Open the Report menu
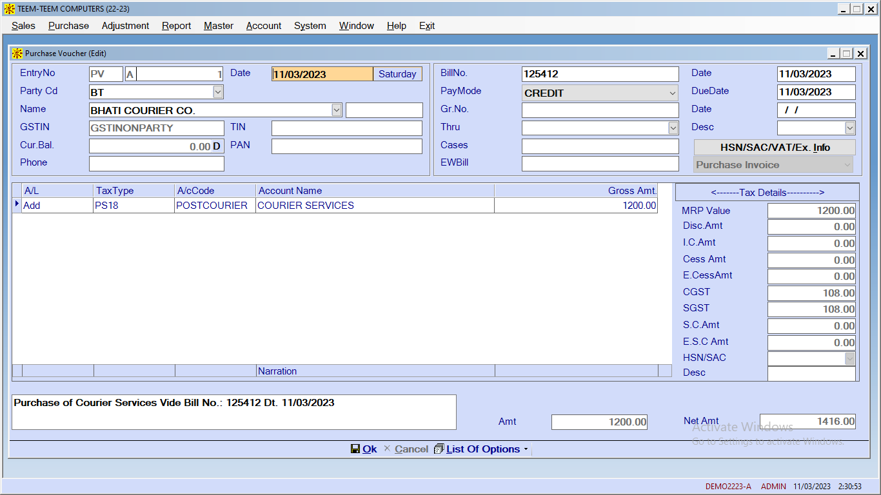Viewport: 881px width, 495px height. [176, 26]
